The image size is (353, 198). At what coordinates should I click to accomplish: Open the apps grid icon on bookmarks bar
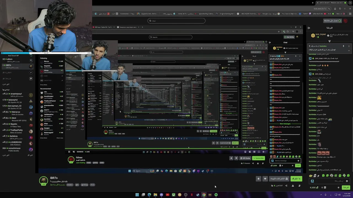[x=350, y=14]
